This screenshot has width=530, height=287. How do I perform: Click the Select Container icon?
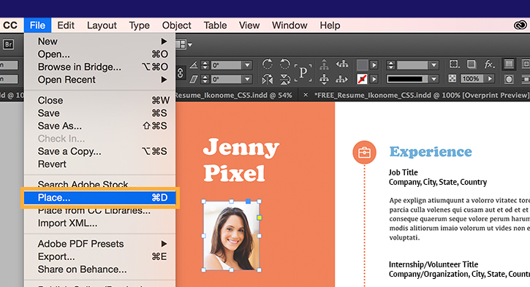324,64
